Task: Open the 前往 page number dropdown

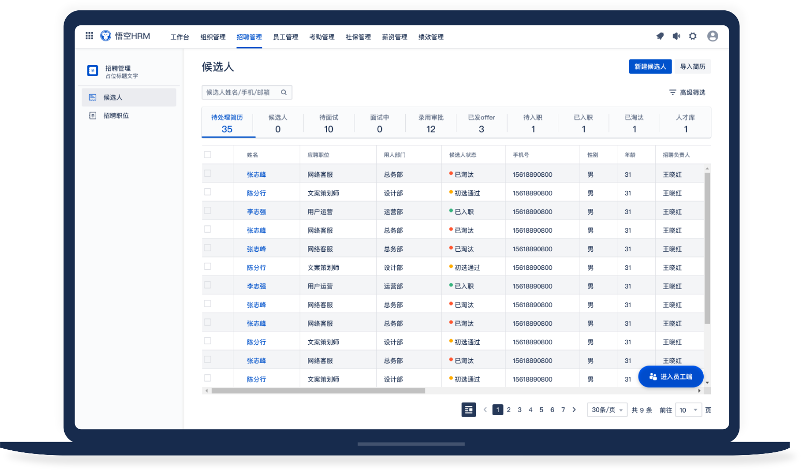Action: [x=688, y=410]
